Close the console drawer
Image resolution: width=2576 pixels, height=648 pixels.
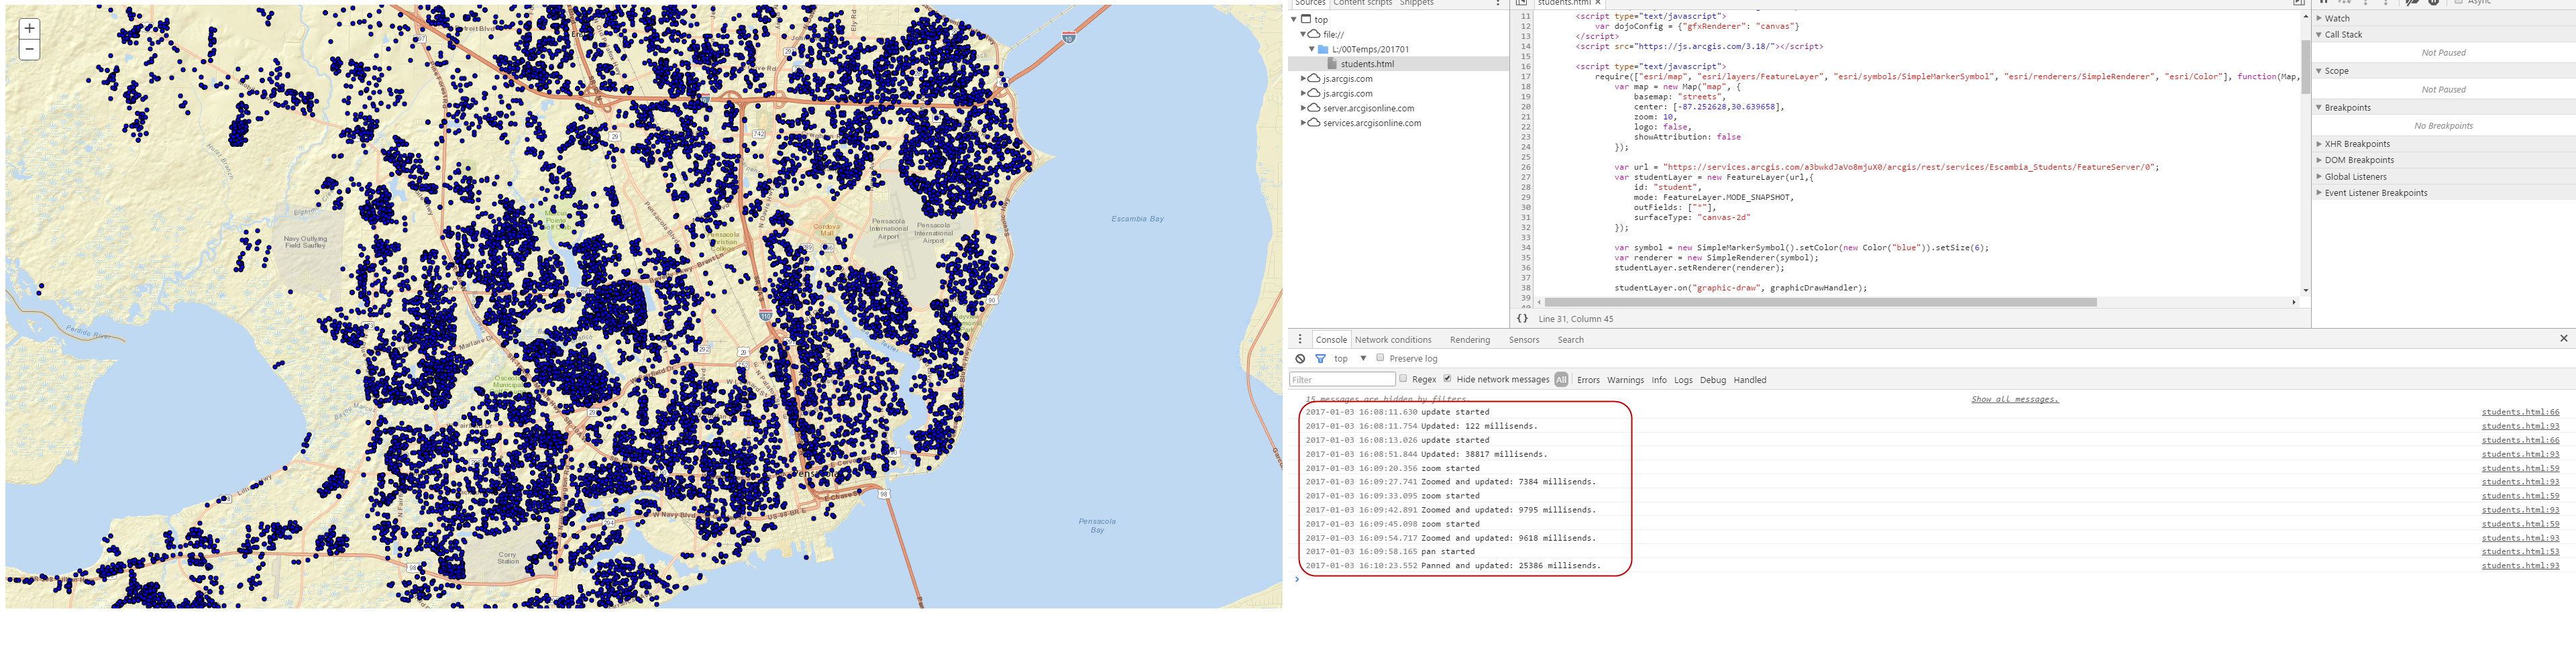(x=2563, y=339)
